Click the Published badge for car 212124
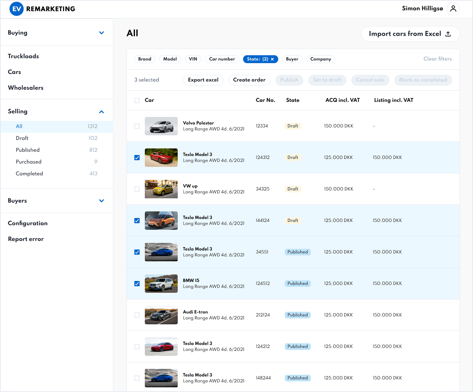This screenshot has width=473, height=392. point(298,315)
